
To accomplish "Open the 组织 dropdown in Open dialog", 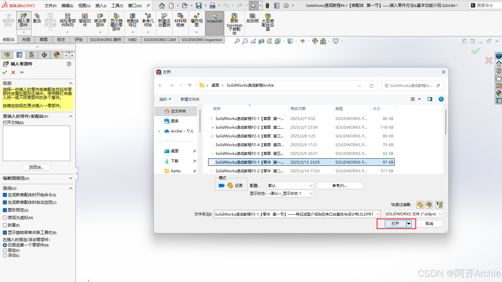I will [165, 99].
